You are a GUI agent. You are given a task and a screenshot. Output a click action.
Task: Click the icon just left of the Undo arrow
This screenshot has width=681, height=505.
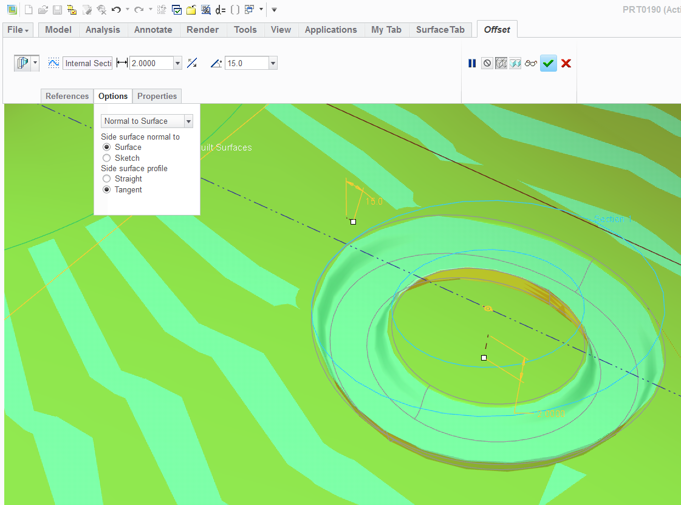tap(101, 10)
